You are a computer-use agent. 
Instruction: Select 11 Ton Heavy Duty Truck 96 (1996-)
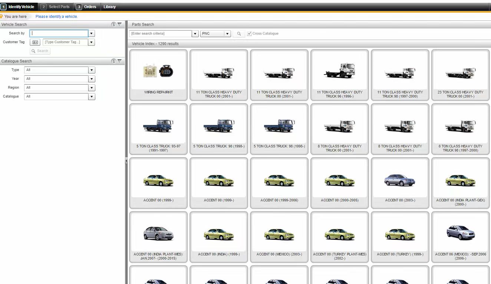pyautogui.click(x=340, y=75)
